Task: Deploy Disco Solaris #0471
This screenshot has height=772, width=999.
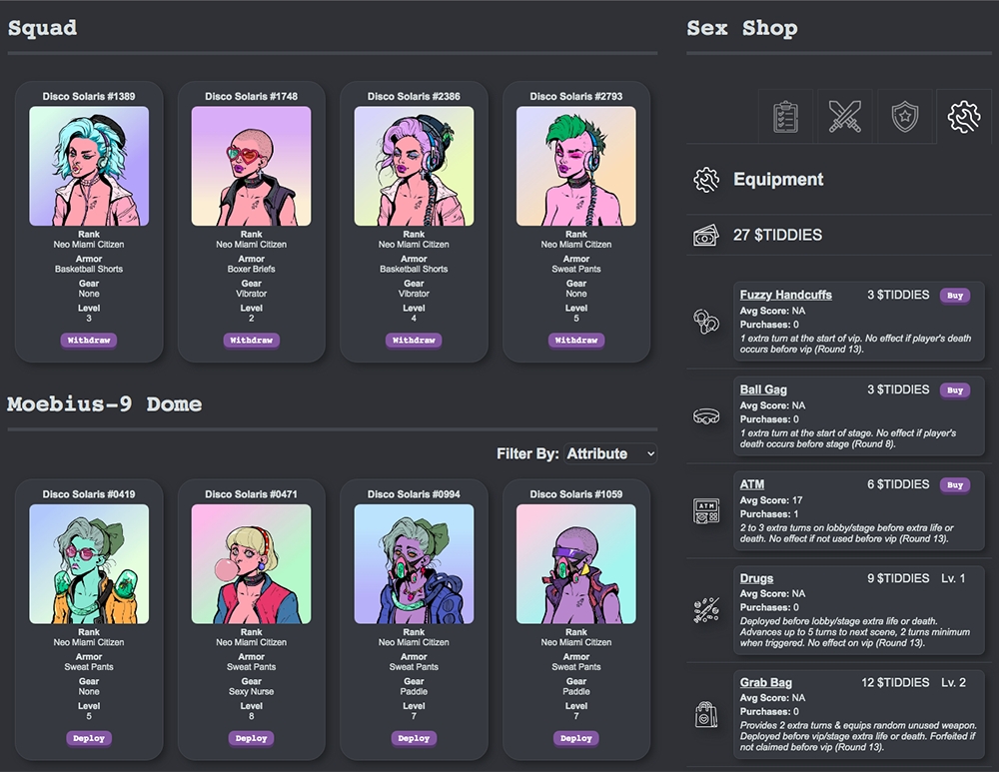Action: [252, 738]
